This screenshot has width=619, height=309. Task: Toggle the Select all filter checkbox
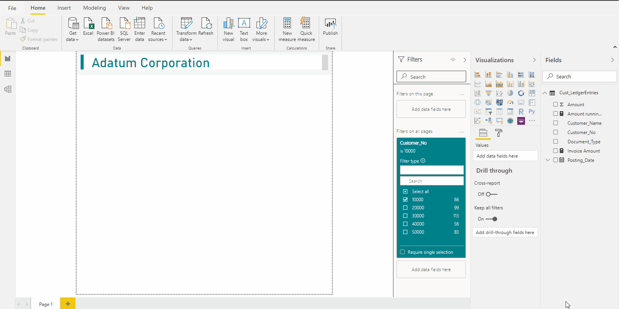point(405,192)
